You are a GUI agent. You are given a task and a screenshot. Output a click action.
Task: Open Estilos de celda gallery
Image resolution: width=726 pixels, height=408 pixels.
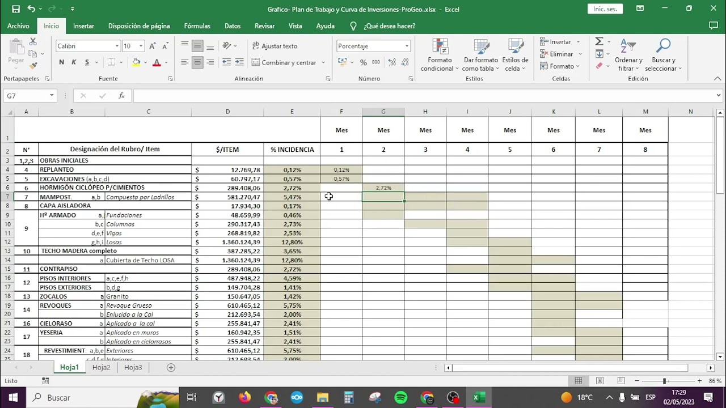[x=515, y=55]
